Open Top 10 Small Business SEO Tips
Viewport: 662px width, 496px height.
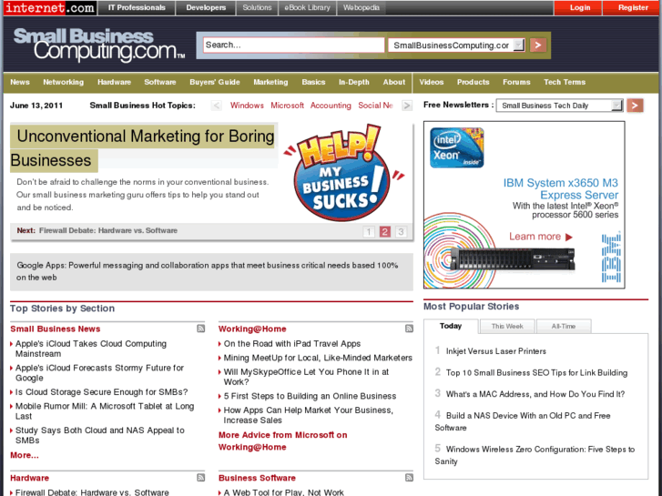tap(536, 373)
